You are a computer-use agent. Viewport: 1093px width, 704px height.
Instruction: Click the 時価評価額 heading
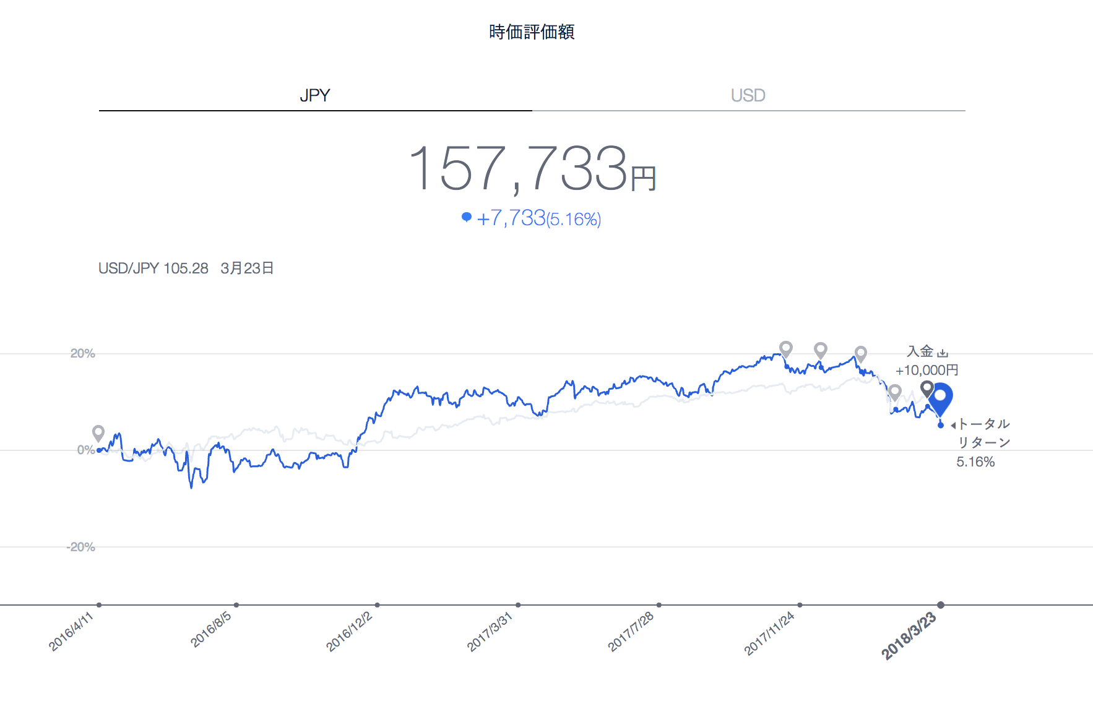[532, 32]
